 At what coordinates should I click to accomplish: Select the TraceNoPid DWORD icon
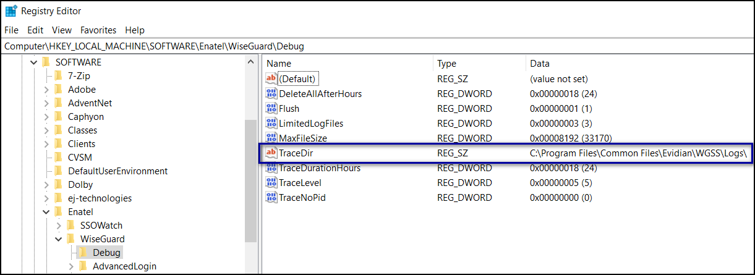point(271,198)
